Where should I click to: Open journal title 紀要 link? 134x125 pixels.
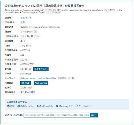coord(23,22)
